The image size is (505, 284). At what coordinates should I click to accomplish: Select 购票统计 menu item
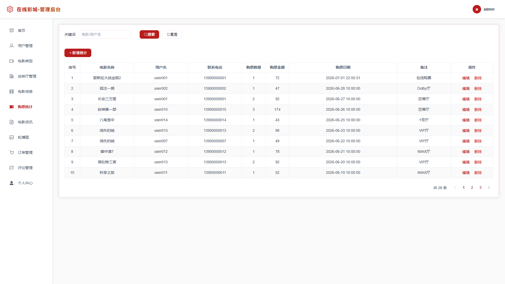26,107
